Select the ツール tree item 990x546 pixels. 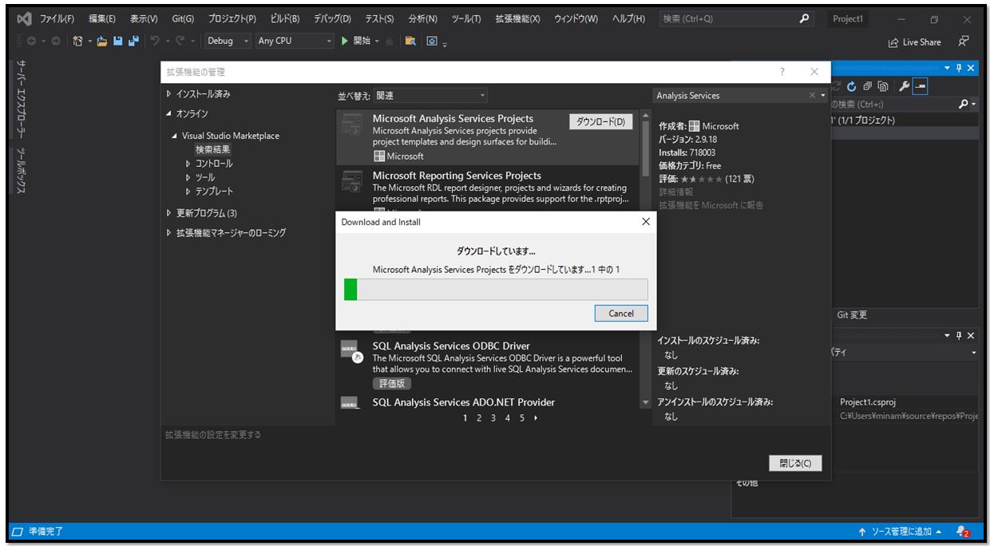pos(205,177)
